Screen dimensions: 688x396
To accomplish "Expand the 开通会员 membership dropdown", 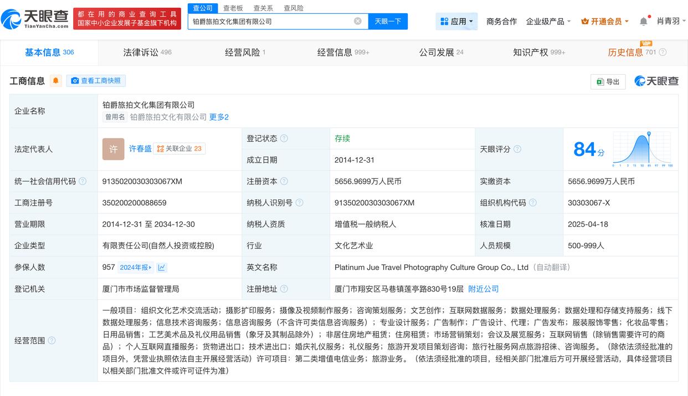I will (605, 21).
